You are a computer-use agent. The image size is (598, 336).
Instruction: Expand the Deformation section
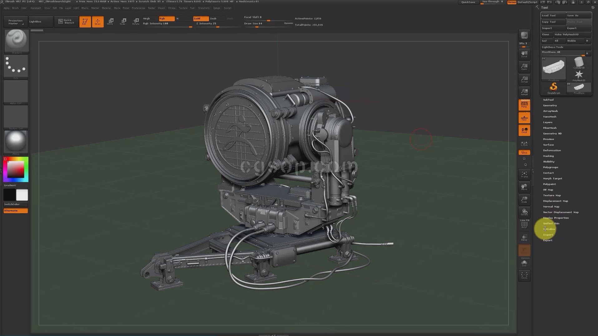click(x=551, y=150)
